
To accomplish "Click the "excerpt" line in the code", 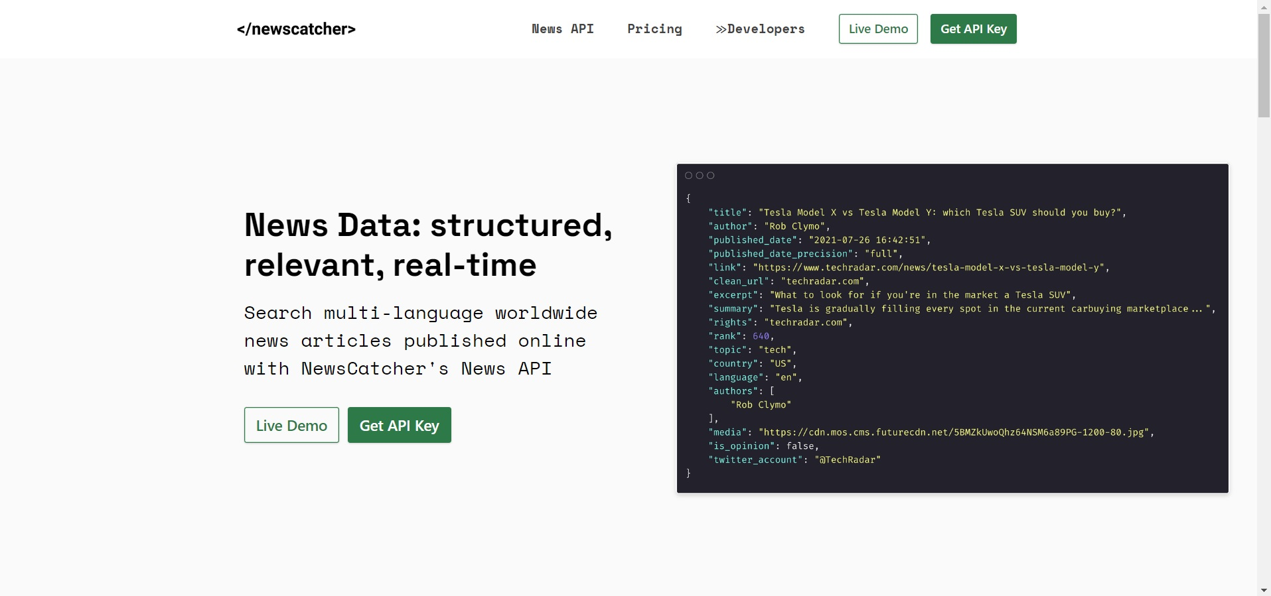I will [x=893, y=295].
